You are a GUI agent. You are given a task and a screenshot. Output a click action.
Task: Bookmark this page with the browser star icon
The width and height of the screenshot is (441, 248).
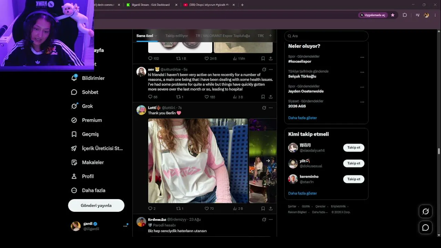(x=393, y=15)
